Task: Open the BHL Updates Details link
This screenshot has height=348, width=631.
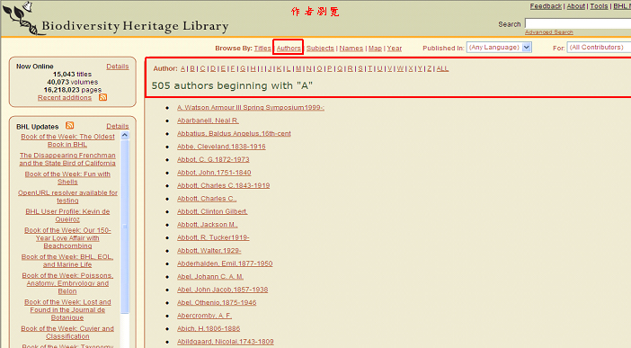Action: click(x=118, y=126)
